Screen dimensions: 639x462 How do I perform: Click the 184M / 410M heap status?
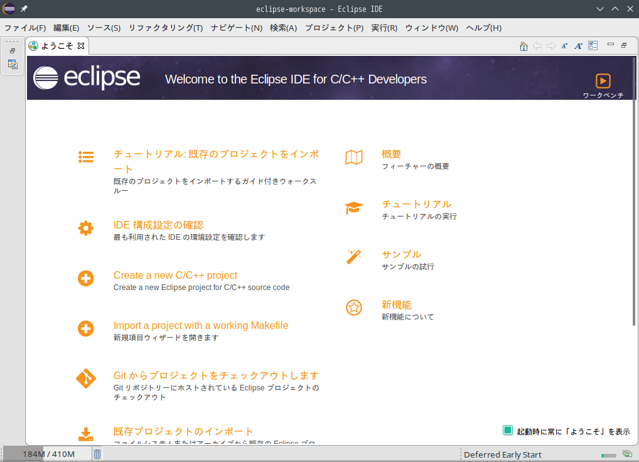(48, 454)
